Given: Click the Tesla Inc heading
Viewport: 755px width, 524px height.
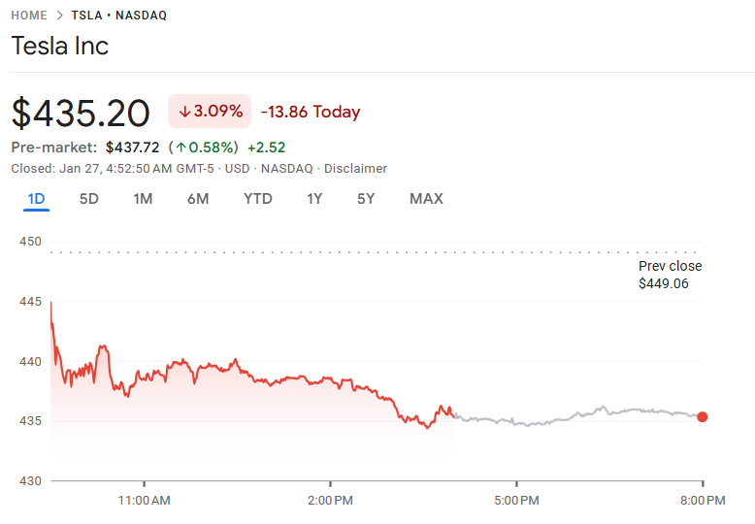Looking at the screenshot, I should [60, 46].
